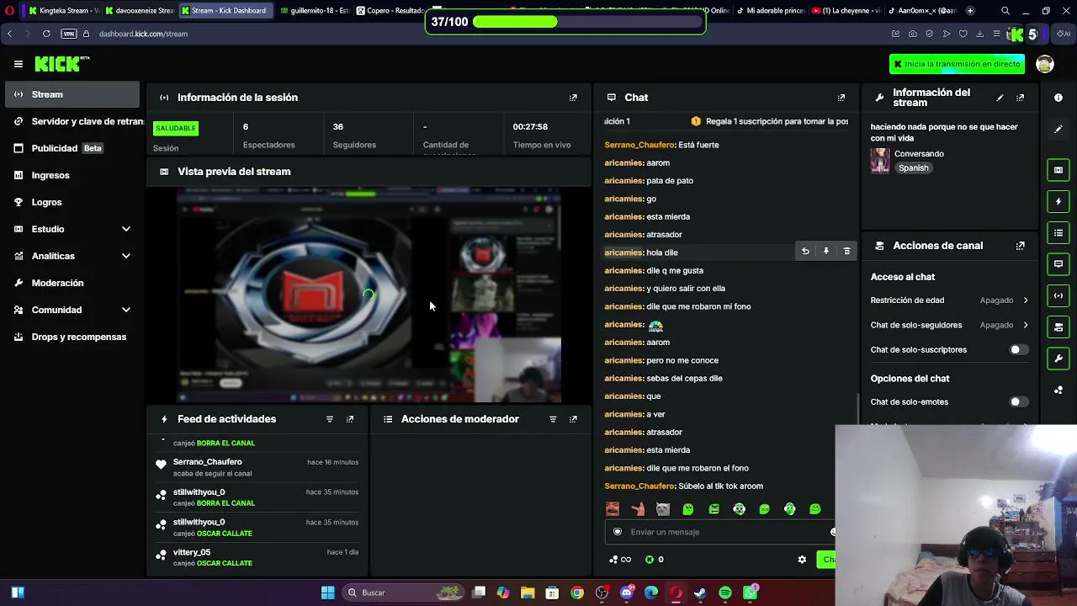Click the Conversando category thumbnail
Screen dimensions: 1077x606
point(880,161)
